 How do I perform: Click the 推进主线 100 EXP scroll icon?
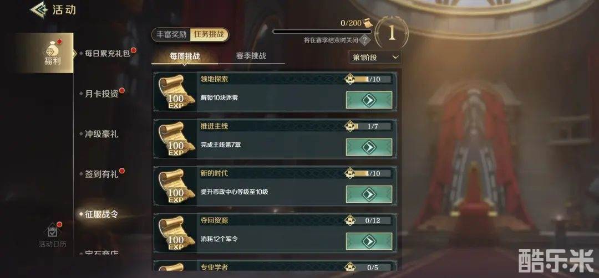tap(176, 139)
